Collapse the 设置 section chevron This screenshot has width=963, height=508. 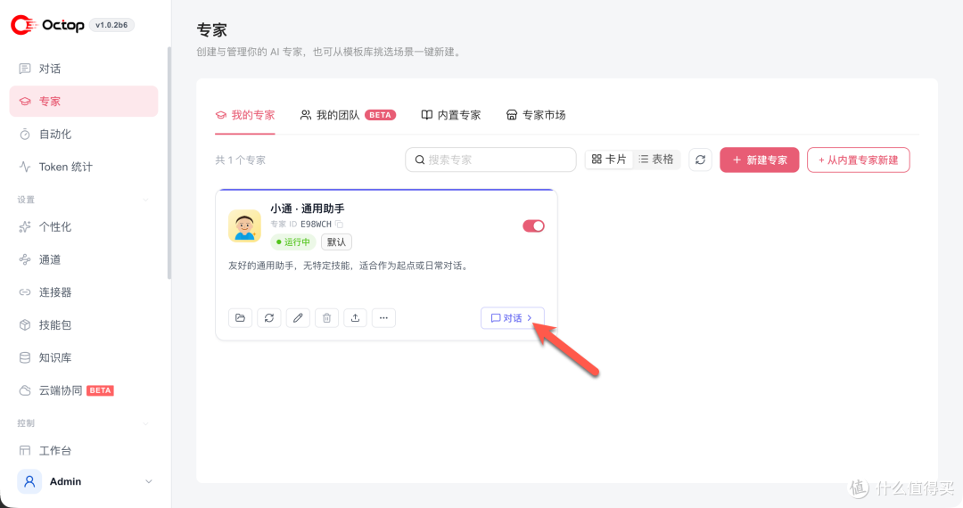146,200
